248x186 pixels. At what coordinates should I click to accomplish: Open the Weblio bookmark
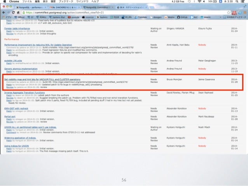(x=169, y=17)
